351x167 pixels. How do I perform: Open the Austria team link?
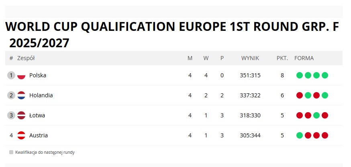point(39,135)
